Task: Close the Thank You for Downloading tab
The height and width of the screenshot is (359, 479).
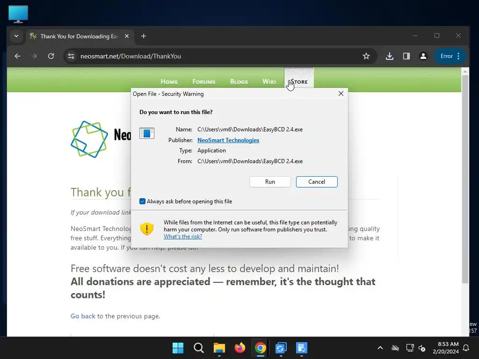Action: click(x=127, y=36)
